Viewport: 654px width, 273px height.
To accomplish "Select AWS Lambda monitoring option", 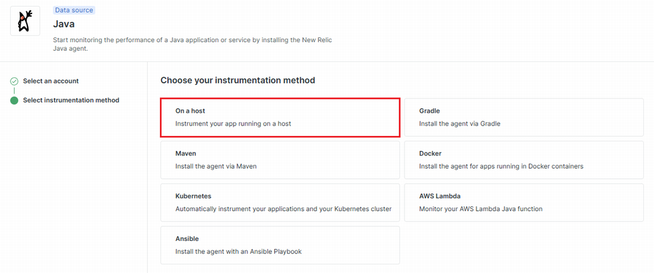I will (x=523, y=203).
